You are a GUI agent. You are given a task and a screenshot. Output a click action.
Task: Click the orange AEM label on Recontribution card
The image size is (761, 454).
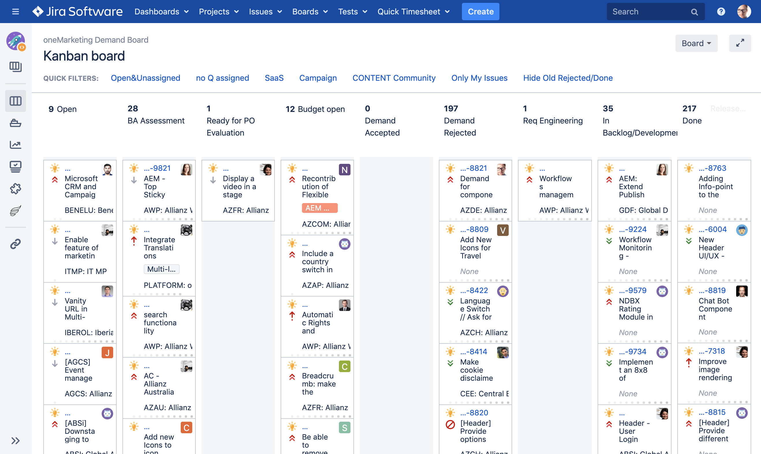click(x=320, y=208)
